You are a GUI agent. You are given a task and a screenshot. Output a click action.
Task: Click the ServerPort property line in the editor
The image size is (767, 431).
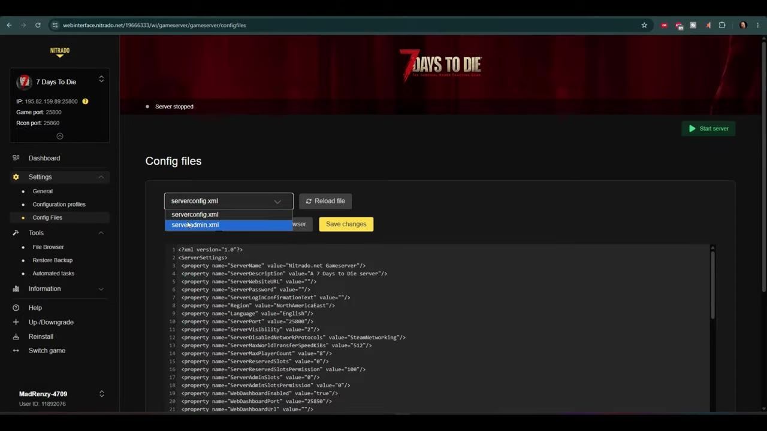pos(247,321)
